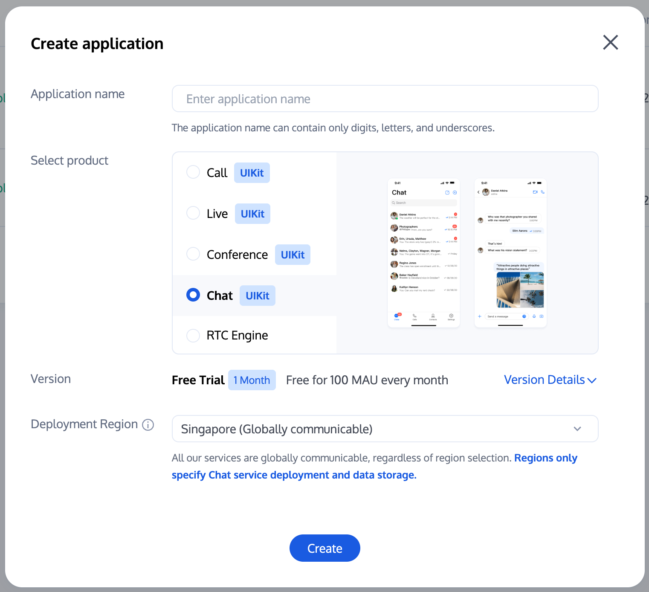The image size is (649, 592).
Task: Focus the application name input field
Action: (385, 99)
